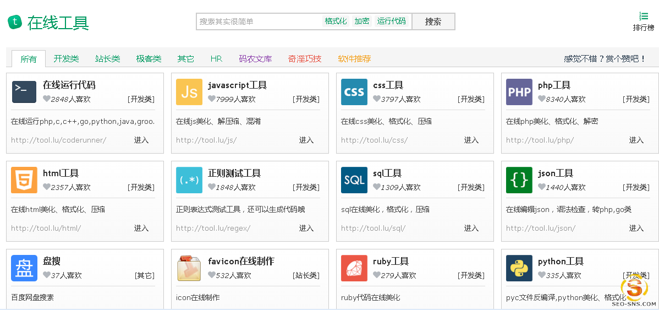Click the 在线工具 site title text

(58, 23)
